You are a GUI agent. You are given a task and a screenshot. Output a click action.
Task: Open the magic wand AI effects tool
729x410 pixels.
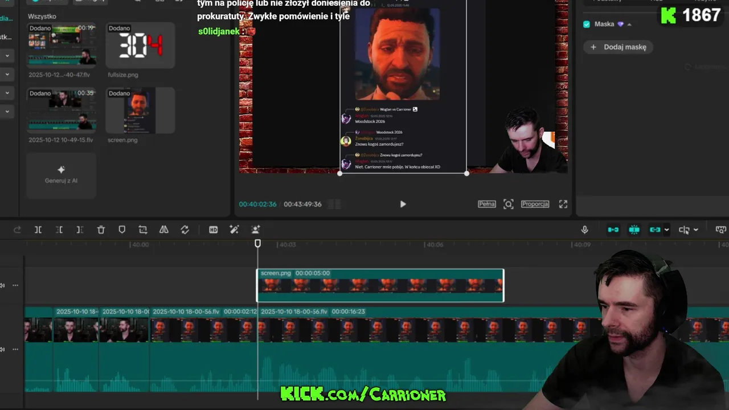(x=234, y=229)
